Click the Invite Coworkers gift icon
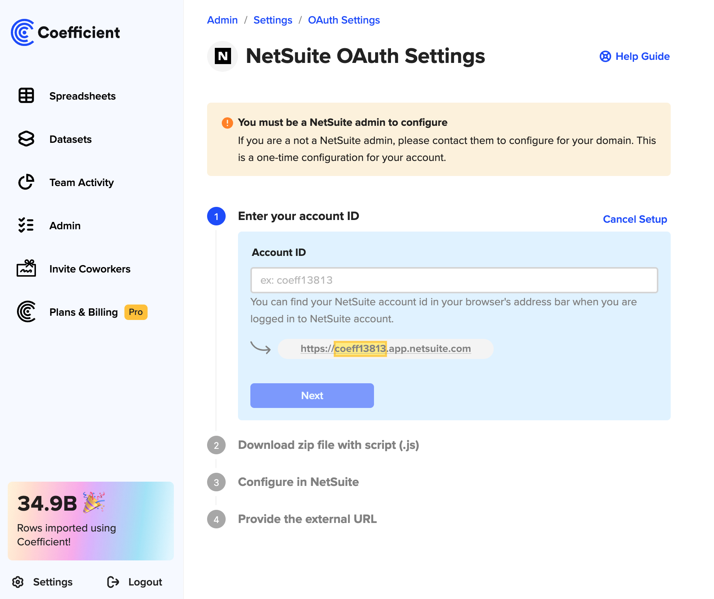This screenshot has width=714, height=599. 26,268
